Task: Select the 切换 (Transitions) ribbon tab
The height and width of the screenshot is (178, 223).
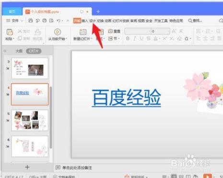Action: point(100,21)
